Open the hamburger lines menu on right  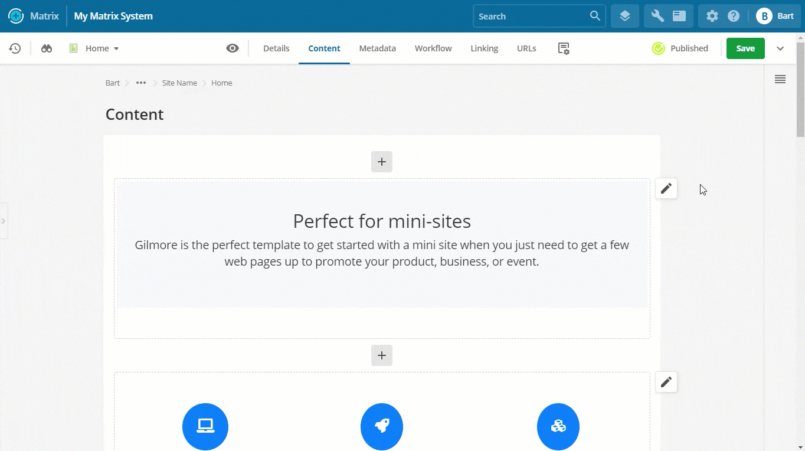(x=780, y=79)
